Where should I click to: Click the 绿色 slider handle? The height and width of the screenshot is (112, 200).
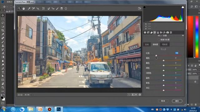(163, 71)
